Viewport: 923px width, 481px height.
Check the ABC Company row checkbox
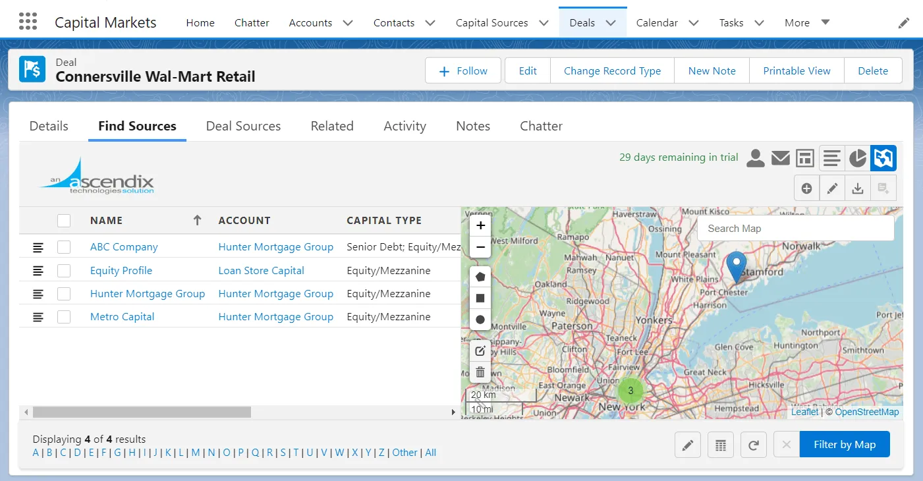(64, 247)
